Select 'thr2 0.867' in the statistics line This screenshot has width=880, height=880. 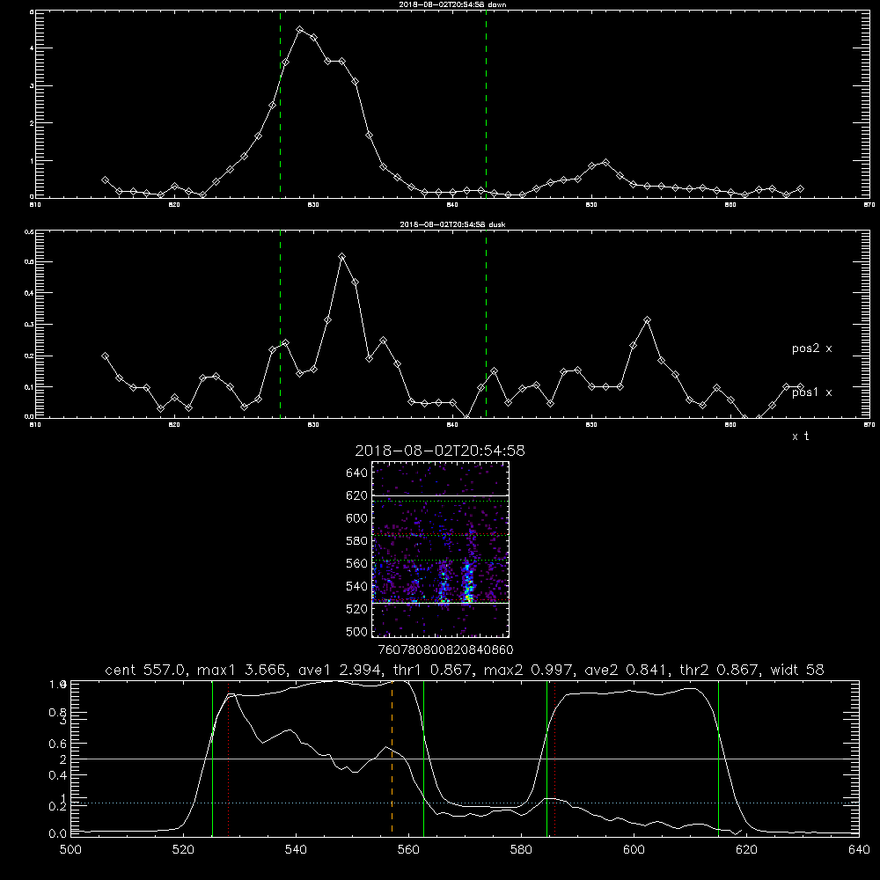point(721,670)
